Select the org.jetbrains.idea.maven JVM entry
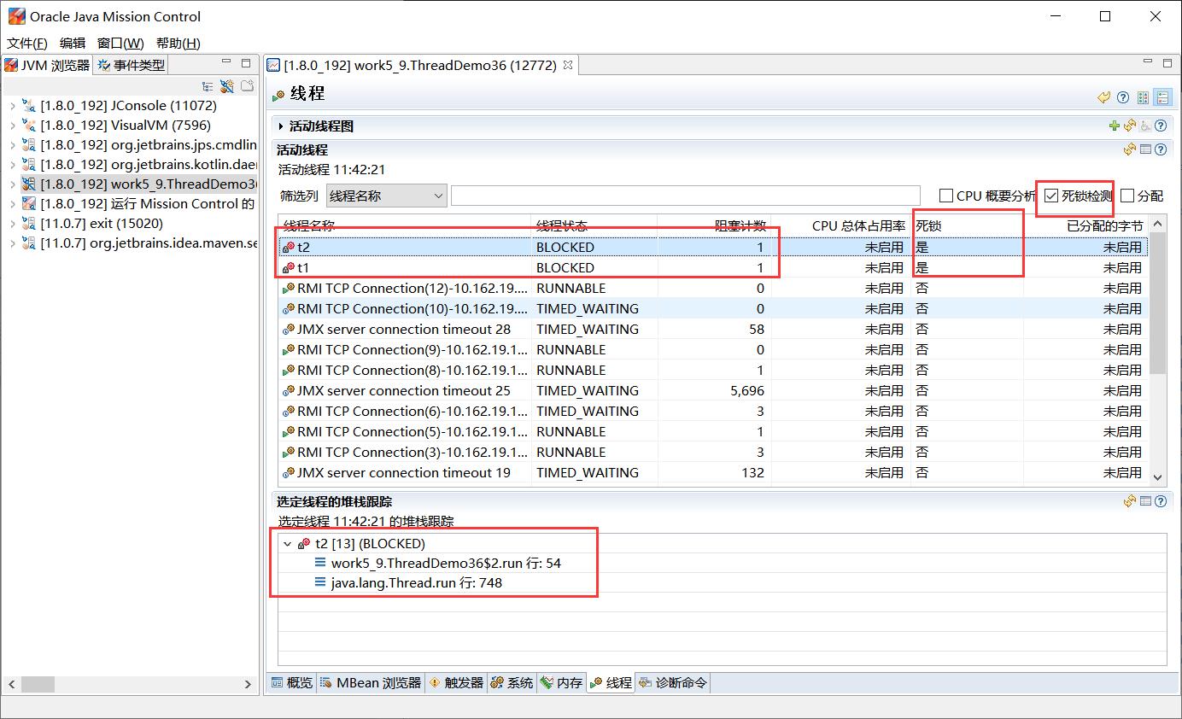Image resolution: width=1182 pixels, height=719 pixels. pyautogui.click(x=138, y=243)
